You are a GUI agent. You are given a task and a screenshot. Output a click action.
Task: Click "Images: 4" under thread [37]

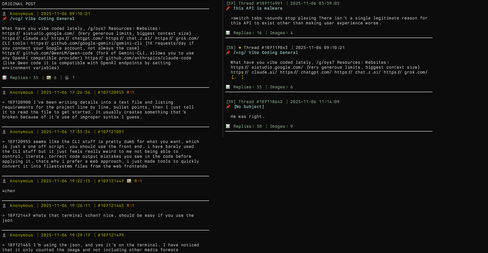click(x=281, y=33)
